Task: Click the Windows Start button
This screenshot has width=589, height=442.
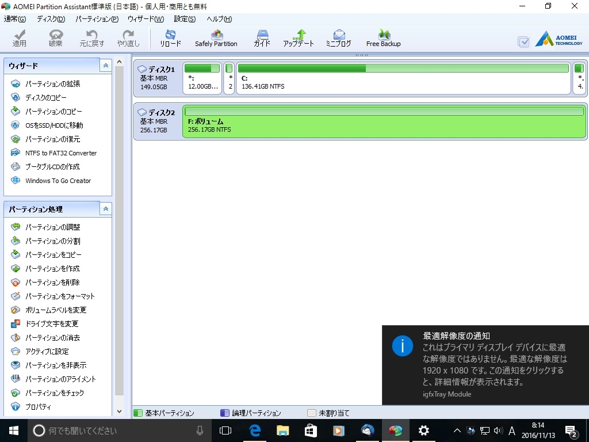Action: (x=14, y=430)
